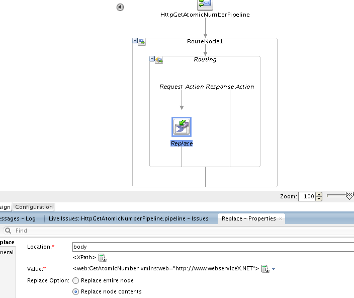Viewport: 354px width, 298px height.
Task: Click the Routing action icon
Action: (x=159, y=60)
